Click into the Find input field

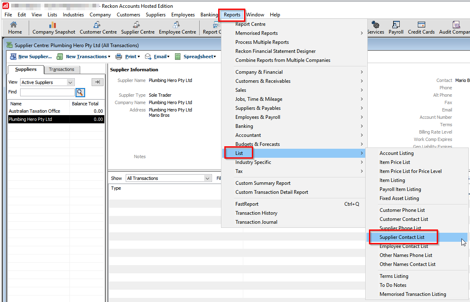pos(47,92)
